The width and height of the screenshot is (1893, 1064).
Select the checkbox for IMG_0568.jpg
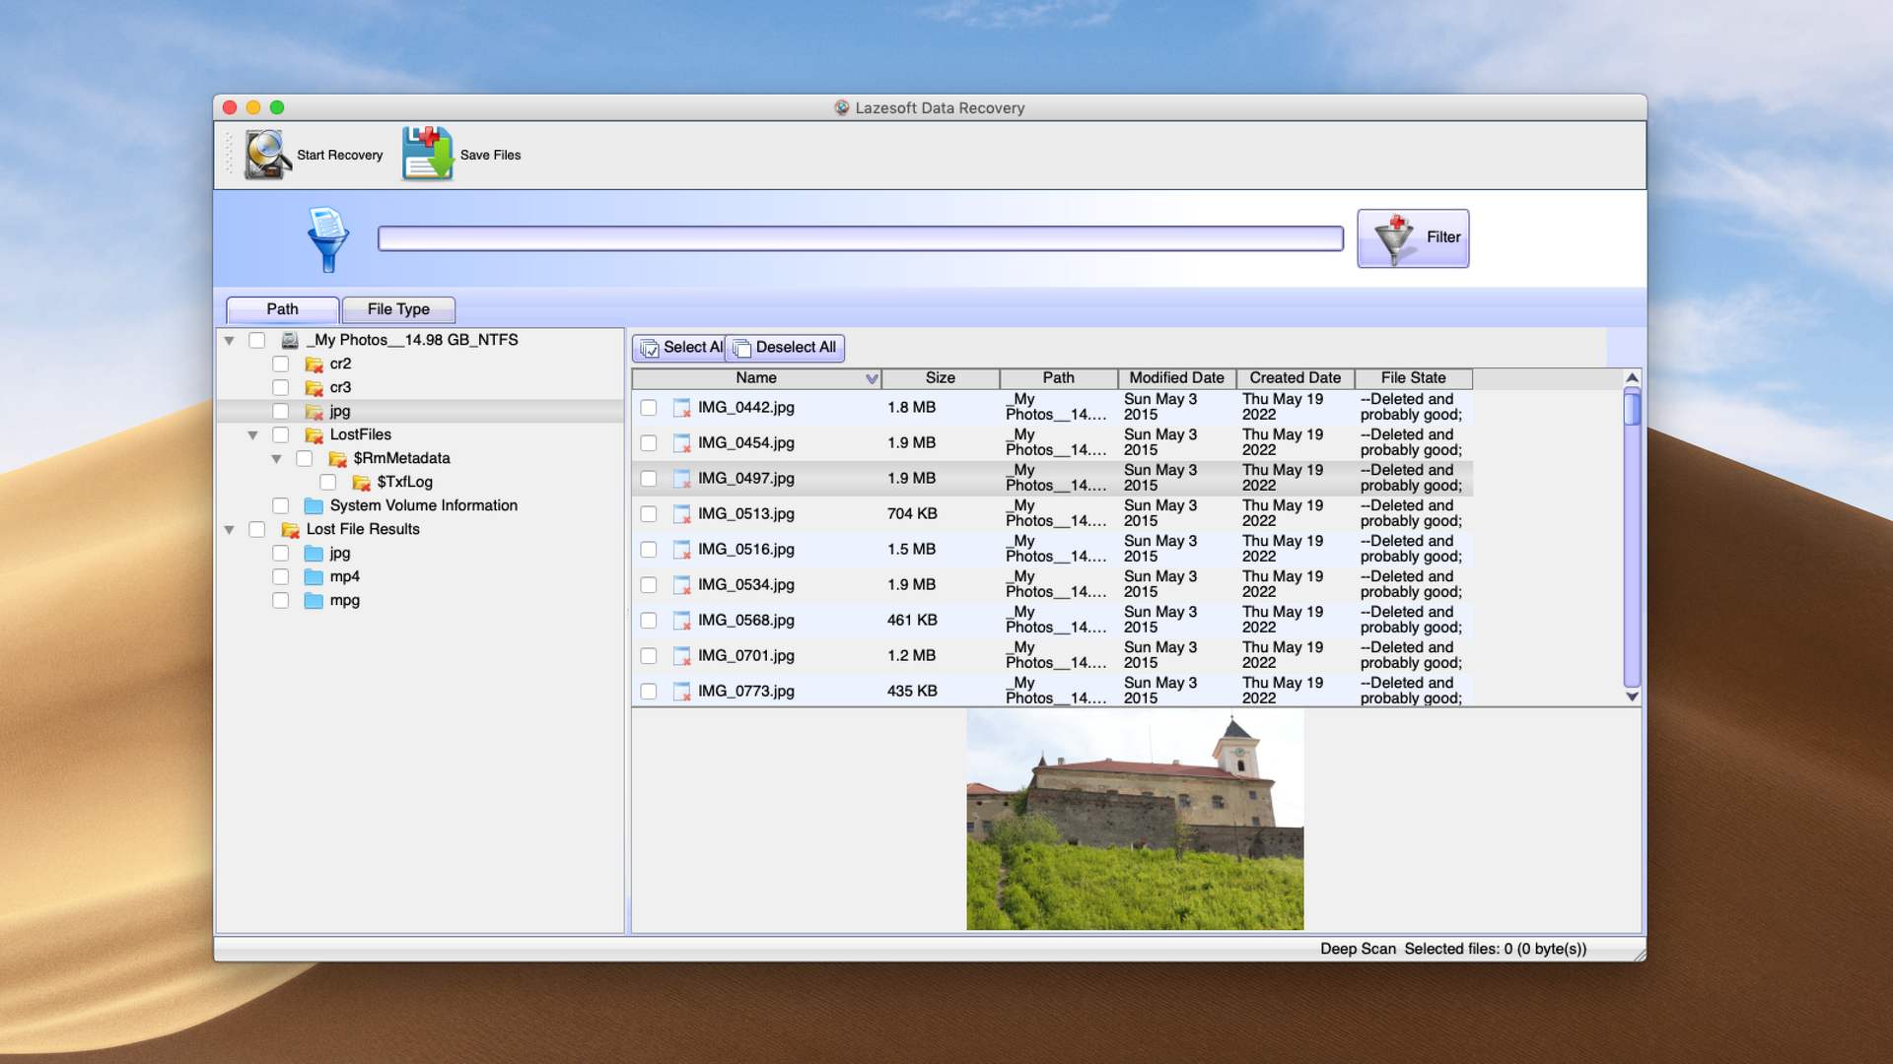(649, 621)
